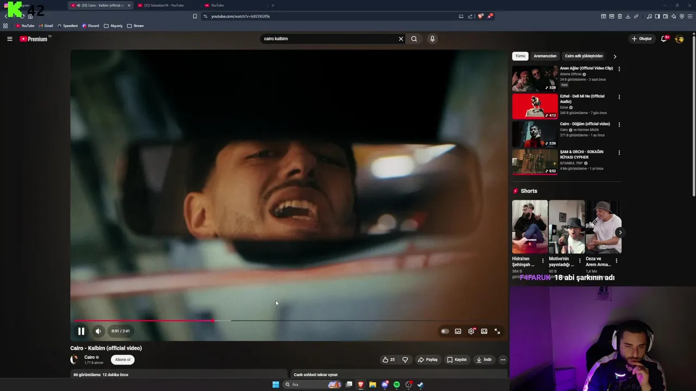The width and height of the screenshot is (696, 391).
Task: Open the Speedtest bookmark
Action: pyautogui.click(x=68, y=26)
